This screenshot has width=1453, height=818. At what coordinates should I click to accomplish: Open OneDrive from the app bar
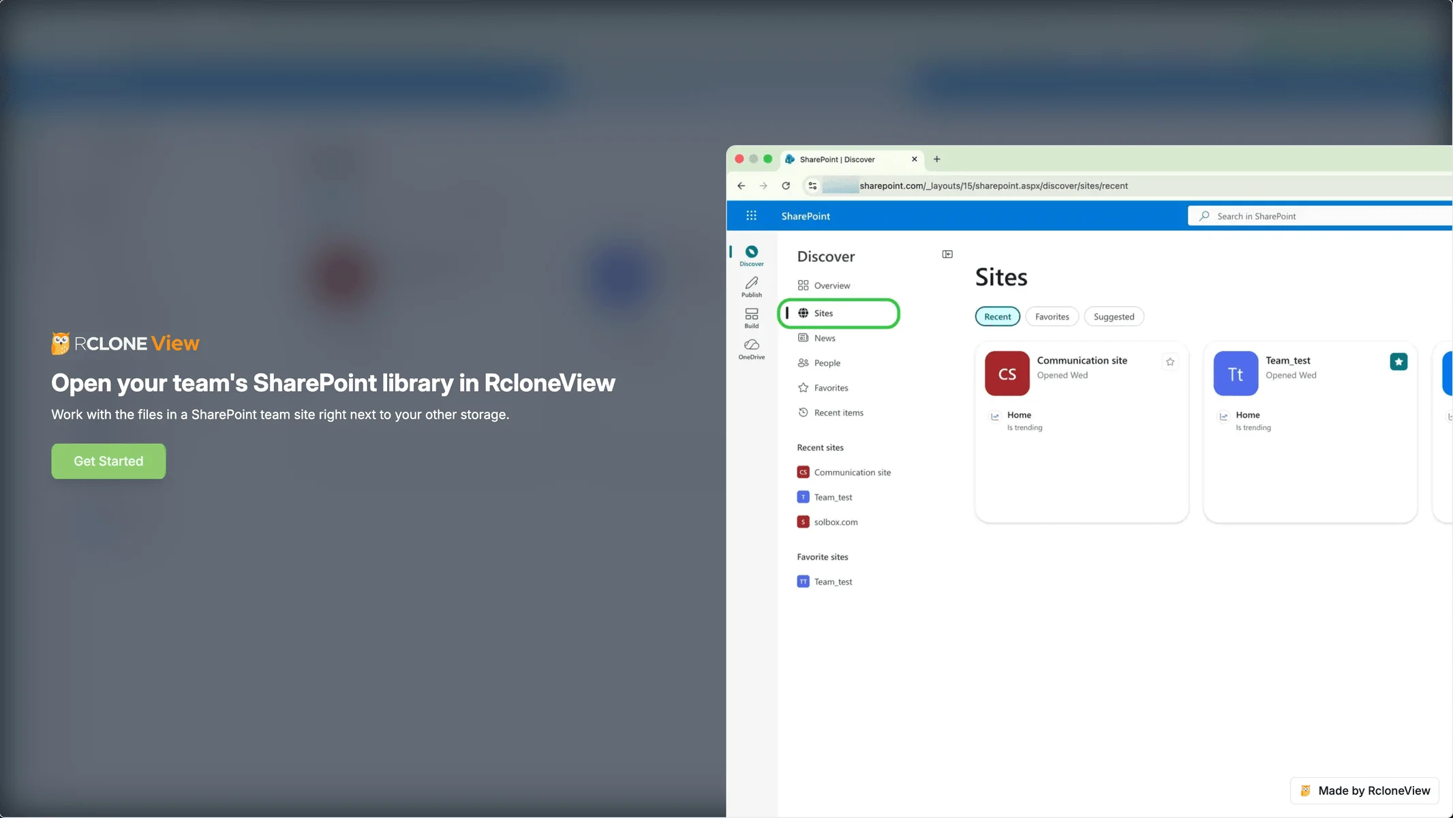point(752,350)
